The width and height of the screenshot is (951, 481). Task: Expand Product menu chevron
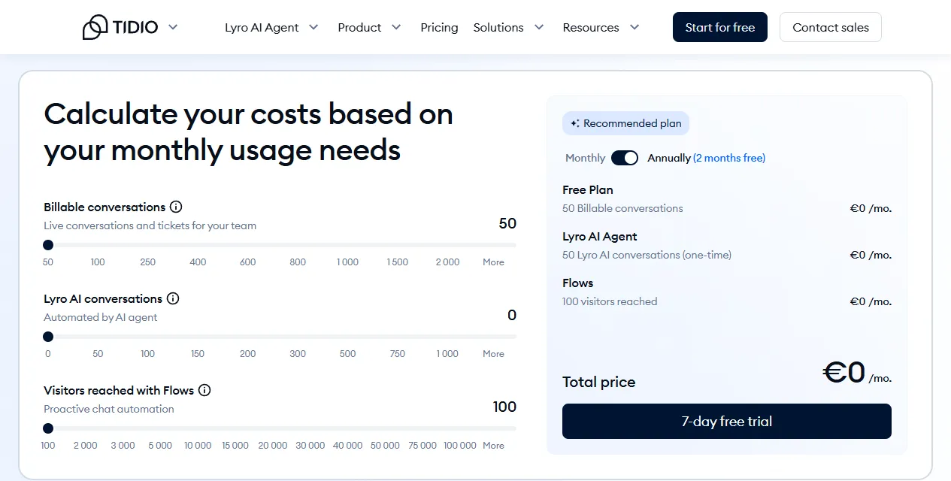396,27
